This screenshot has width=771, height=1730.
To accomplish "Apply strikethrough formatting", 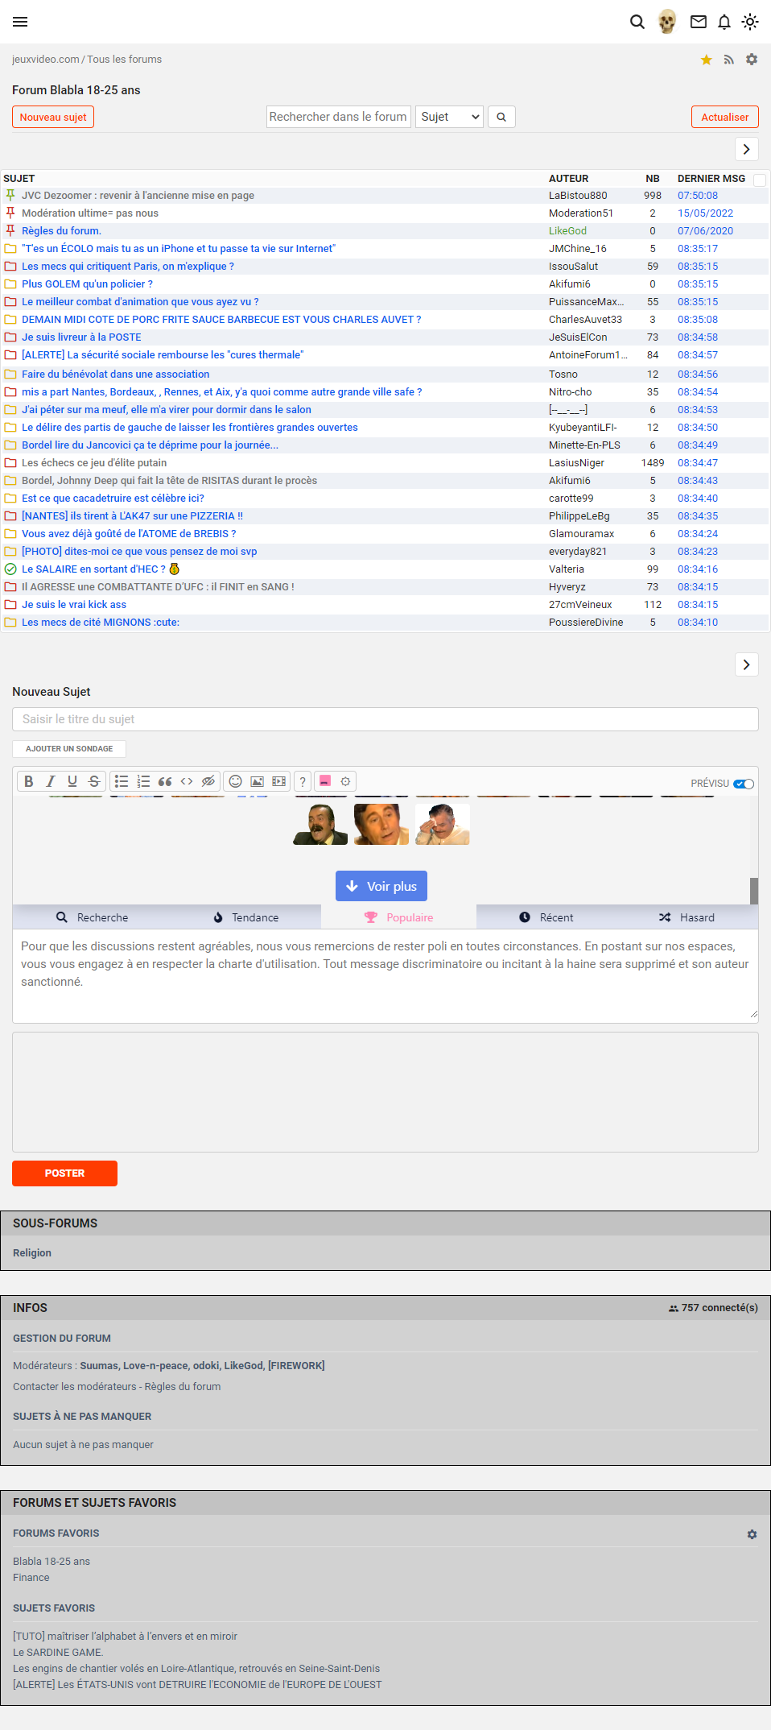I will [94, 781].
